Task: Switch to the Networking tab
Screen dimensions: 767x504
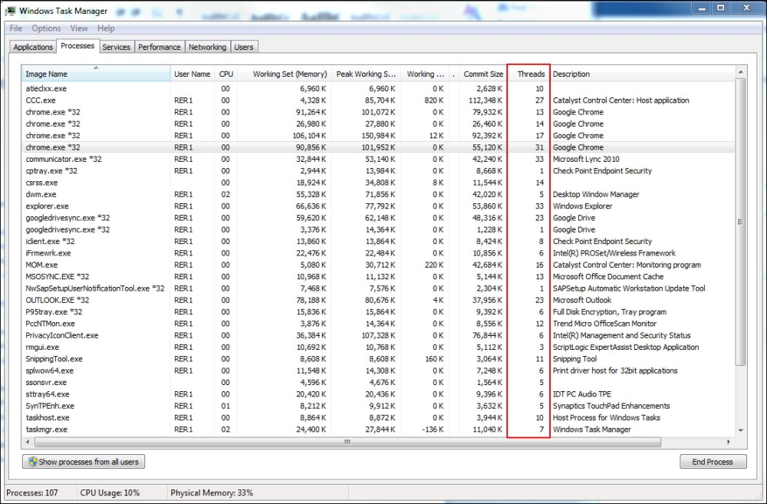Action: click(x=207, y=47)
